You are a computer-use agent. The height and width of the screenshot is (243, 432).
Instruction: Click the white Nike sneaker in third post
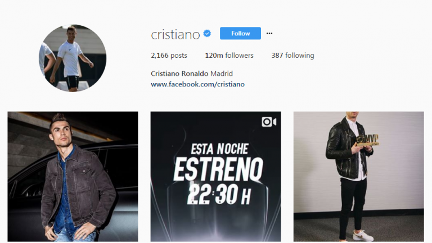[363, 236]
